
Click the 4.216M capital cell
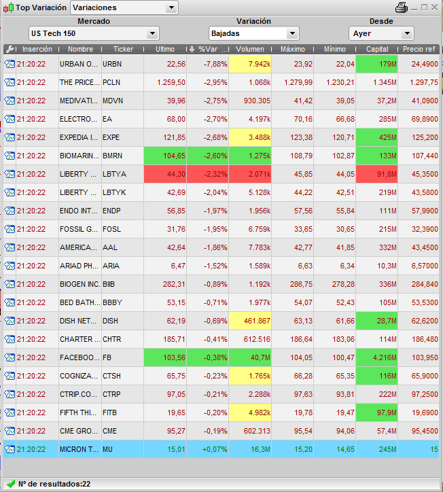[377, 357]
